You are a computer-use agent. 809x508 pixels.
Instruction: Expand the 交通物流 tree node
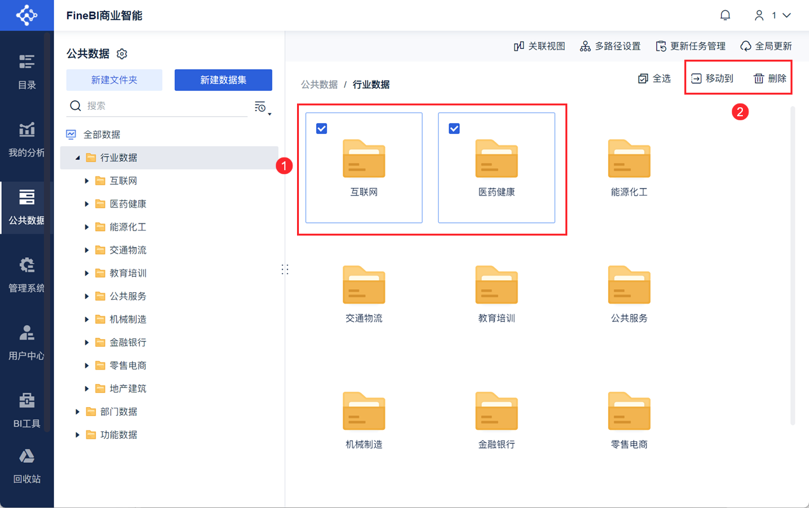coord(87,250)
